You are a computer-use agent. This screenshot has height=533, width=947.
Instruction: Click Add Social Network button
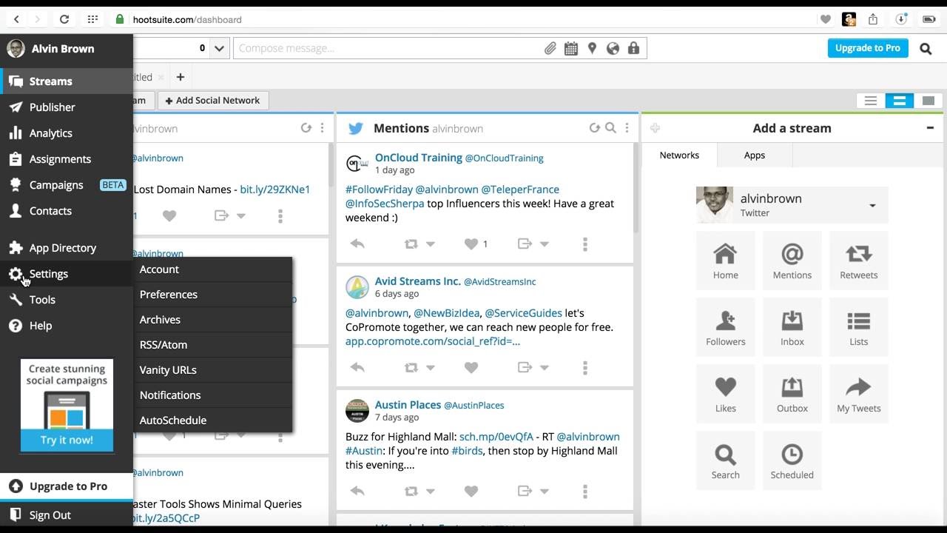point(213,101)
